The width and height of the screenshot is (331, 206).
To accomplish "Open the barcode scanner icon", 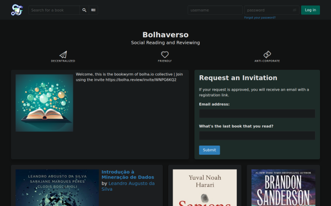I will 93,10.
